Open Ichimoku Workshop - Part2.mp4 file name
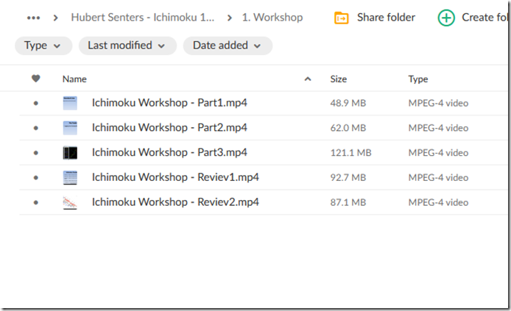Viewport: 511px width, 311px height. [169, 128]
